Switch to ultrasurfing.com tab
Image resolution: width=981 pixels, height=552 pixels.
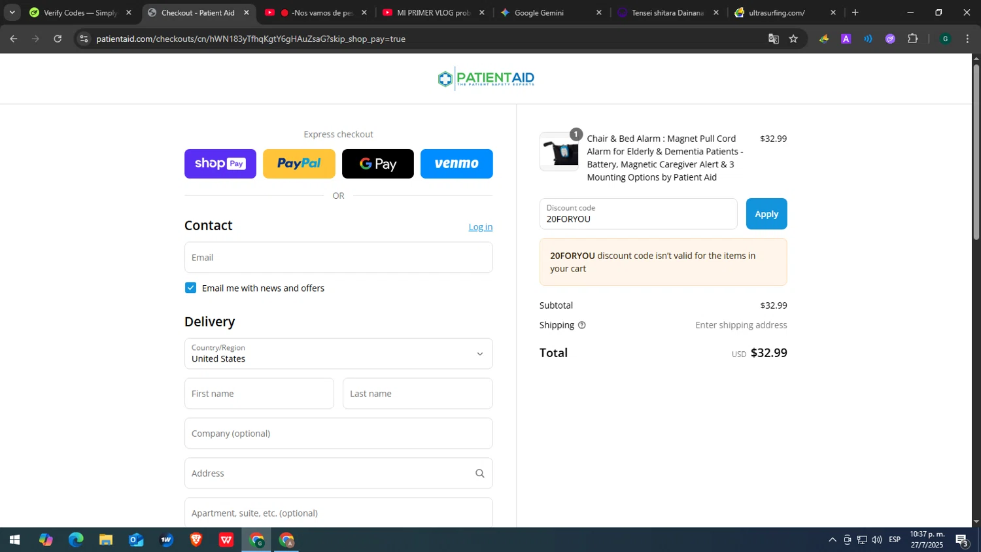coord(785,12)
